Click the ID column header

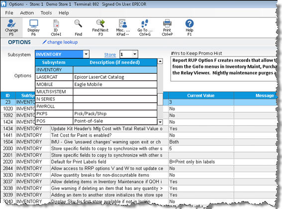click(8, 95)
